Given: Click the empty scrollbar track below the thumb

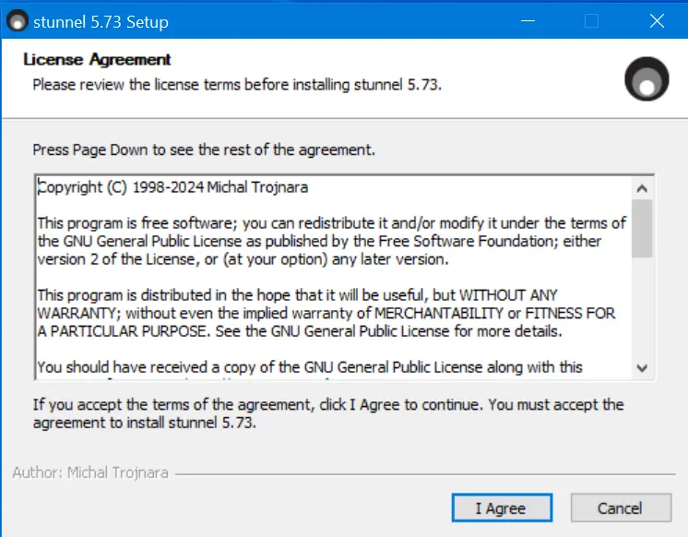Looking at the screenshot, I should (642, 307).
